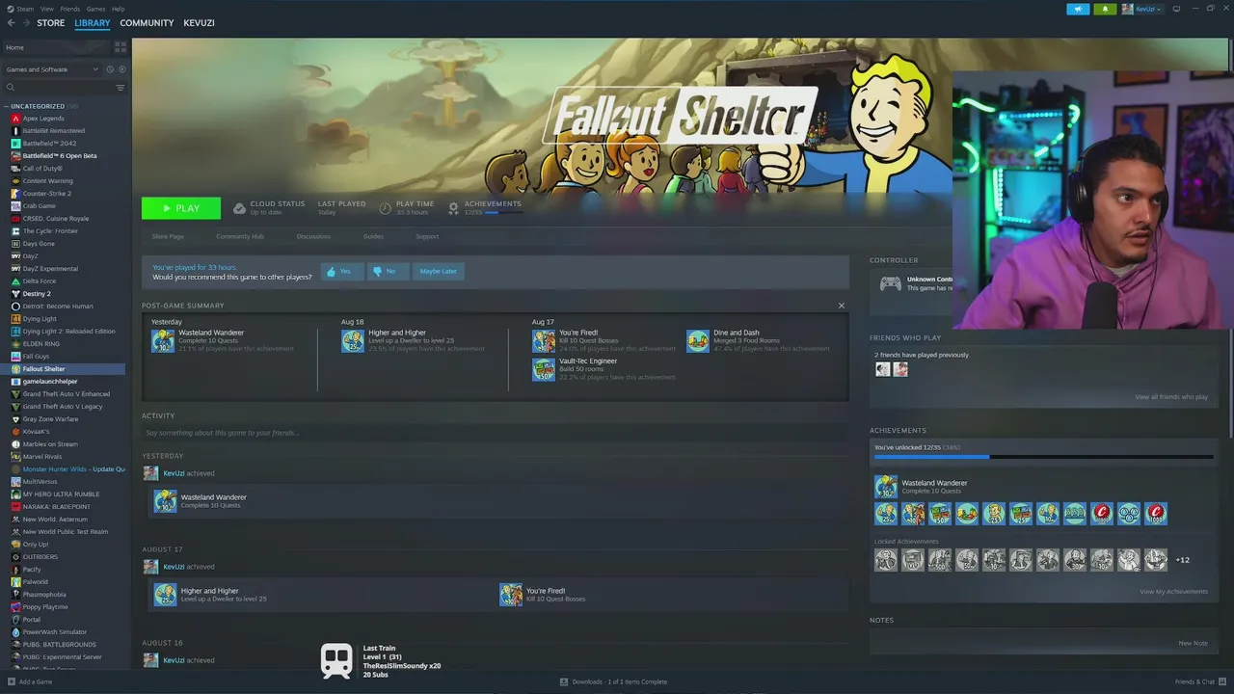Switch to the STORE tab

click(x=51, y=23)
